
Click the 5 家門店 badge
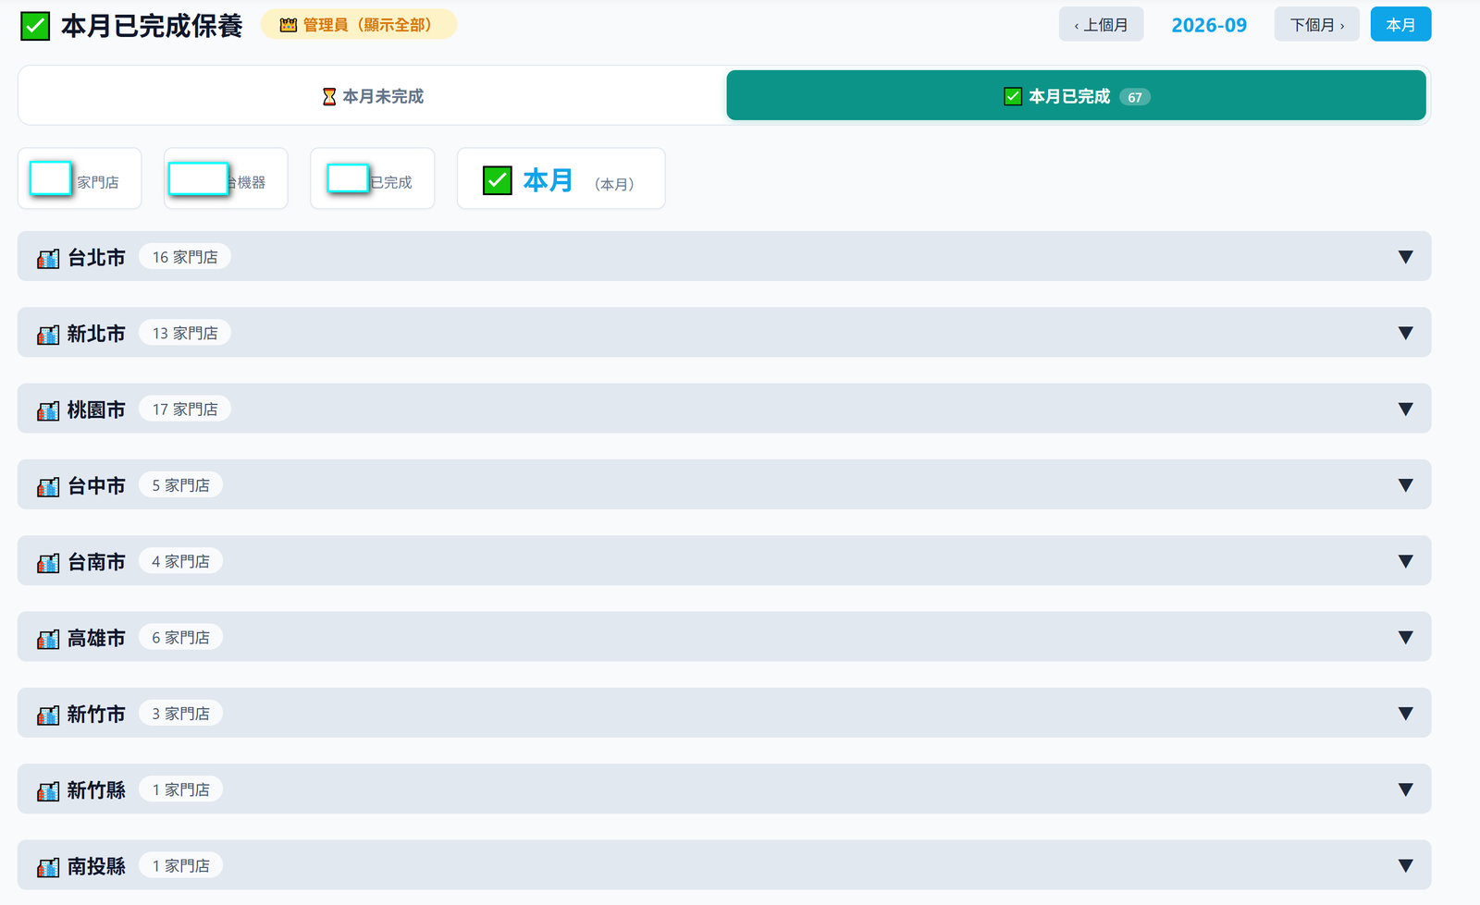tap(180, 485)
